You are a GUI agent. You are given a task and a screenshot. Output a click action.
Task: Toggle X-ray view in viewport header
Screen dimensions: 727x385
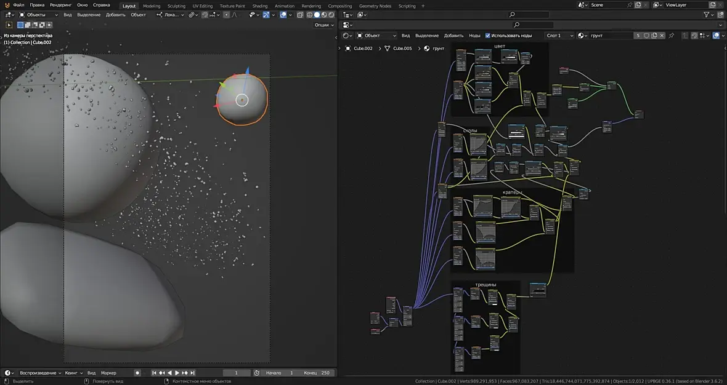coord(300,15)
